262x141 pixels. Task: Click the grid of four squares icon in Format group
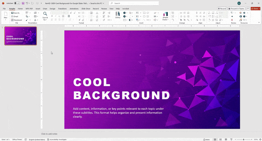click(69, 16)
